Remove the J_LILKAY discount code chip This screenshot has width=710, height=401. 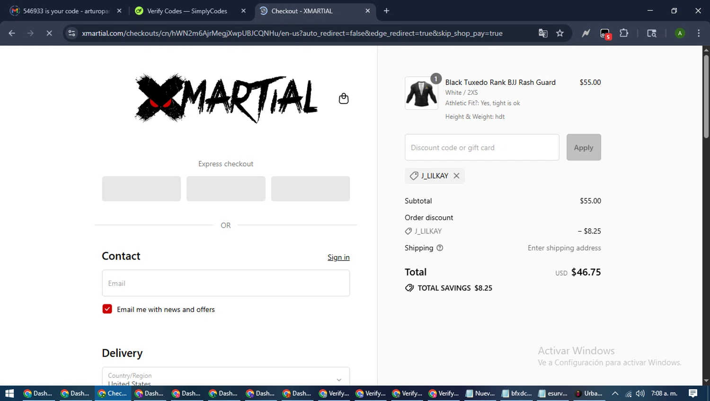click(x=456, y=176)
